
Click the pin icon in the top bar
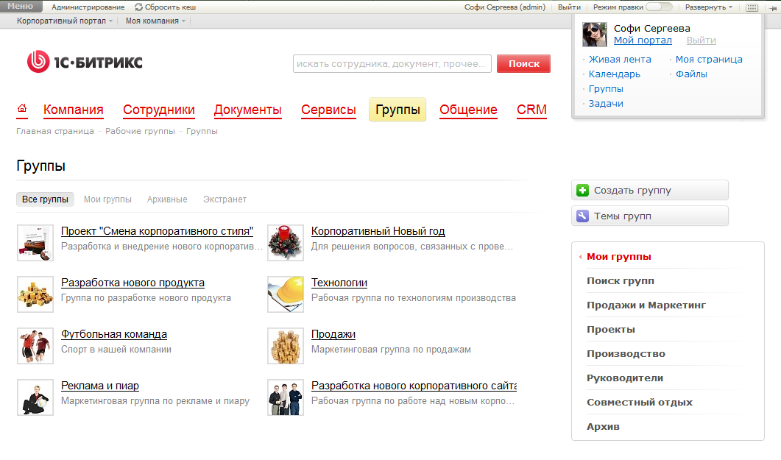(x=771, y=7)
